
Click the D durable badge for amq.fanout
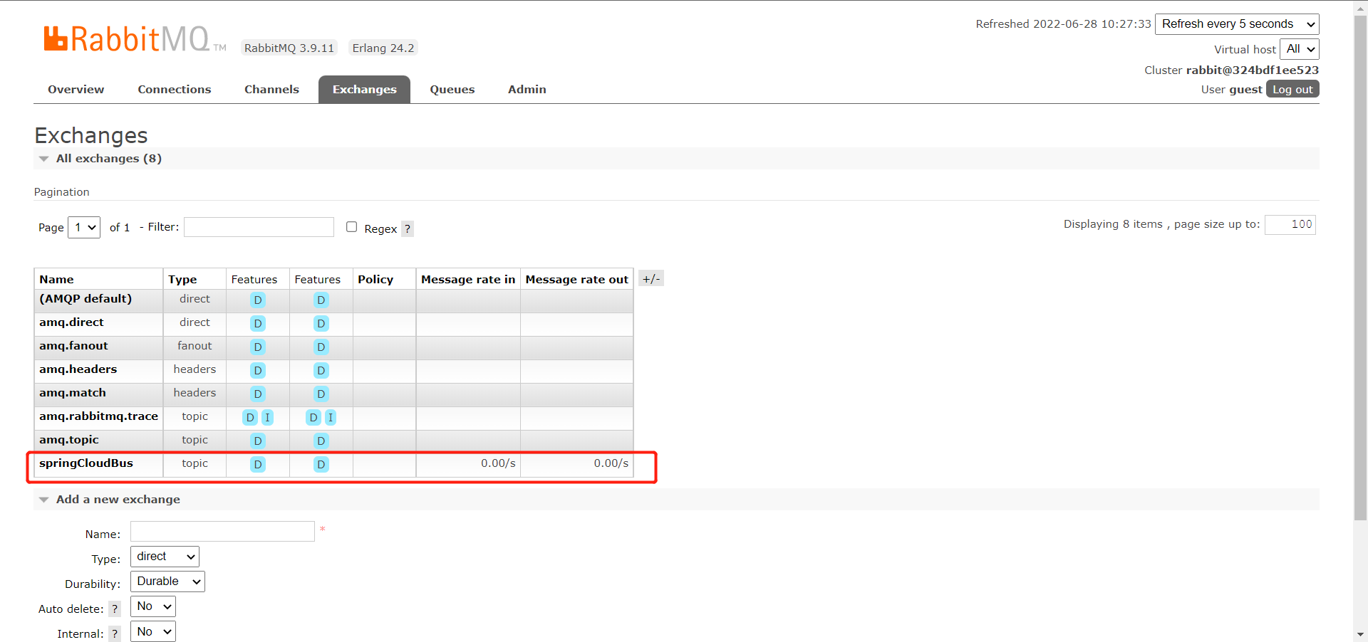click(x=258, y=347)
